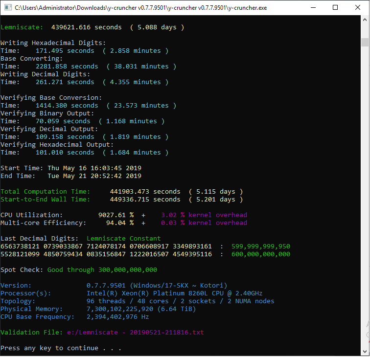The height and width of the screenshot is (357, 370).
Task: Click the Physical Memory value
Action: [x=141, y=309]
